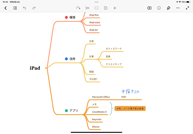Select the green marker on アプリ
Viewport: 193px width, 134px height.
(x=66, y=110)
